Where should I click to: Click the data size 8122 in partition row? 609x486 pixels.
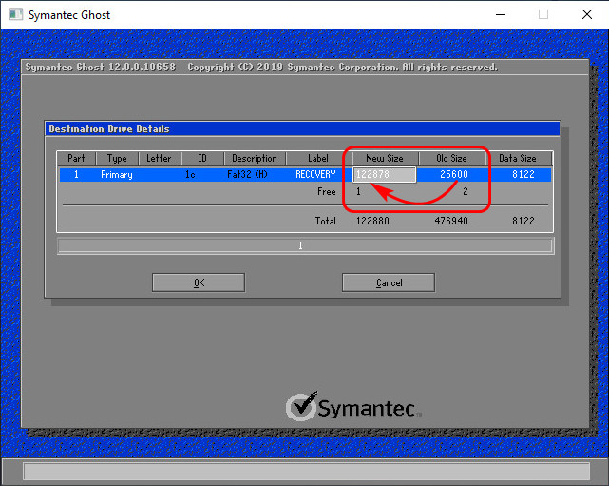(523, 174)
